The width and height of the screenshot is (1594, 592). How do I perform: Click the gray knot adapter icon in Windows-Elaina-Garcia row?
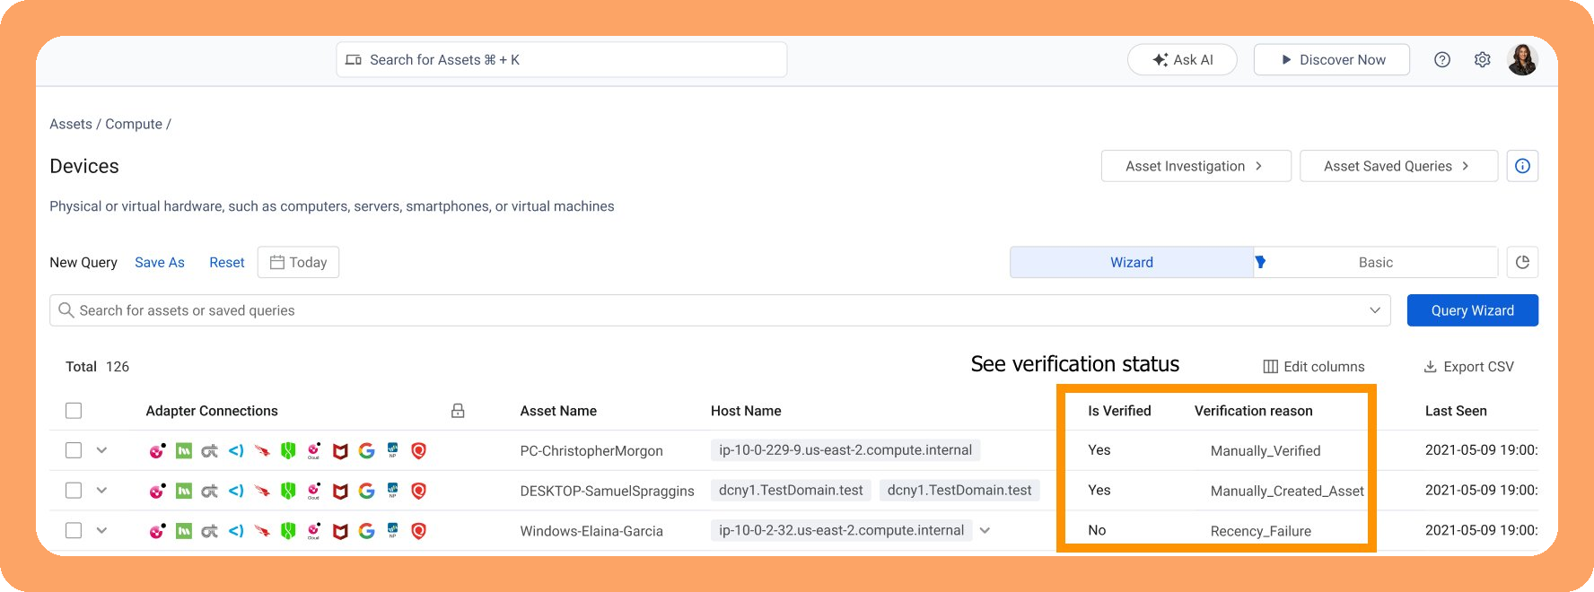tap(210, 532)
